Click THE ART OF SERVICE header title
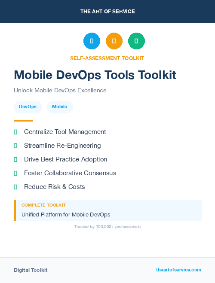 click(107, 12)
